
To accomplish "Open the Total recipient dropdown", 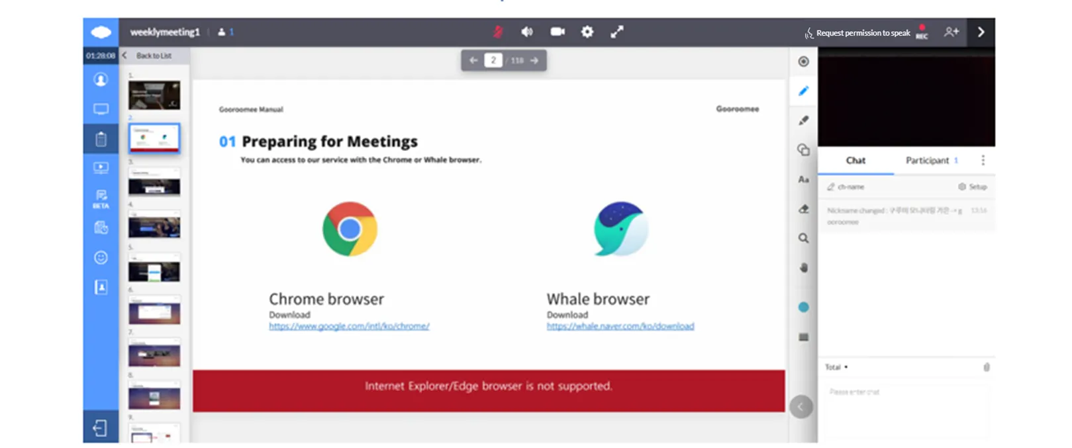I will click(836, 367).
